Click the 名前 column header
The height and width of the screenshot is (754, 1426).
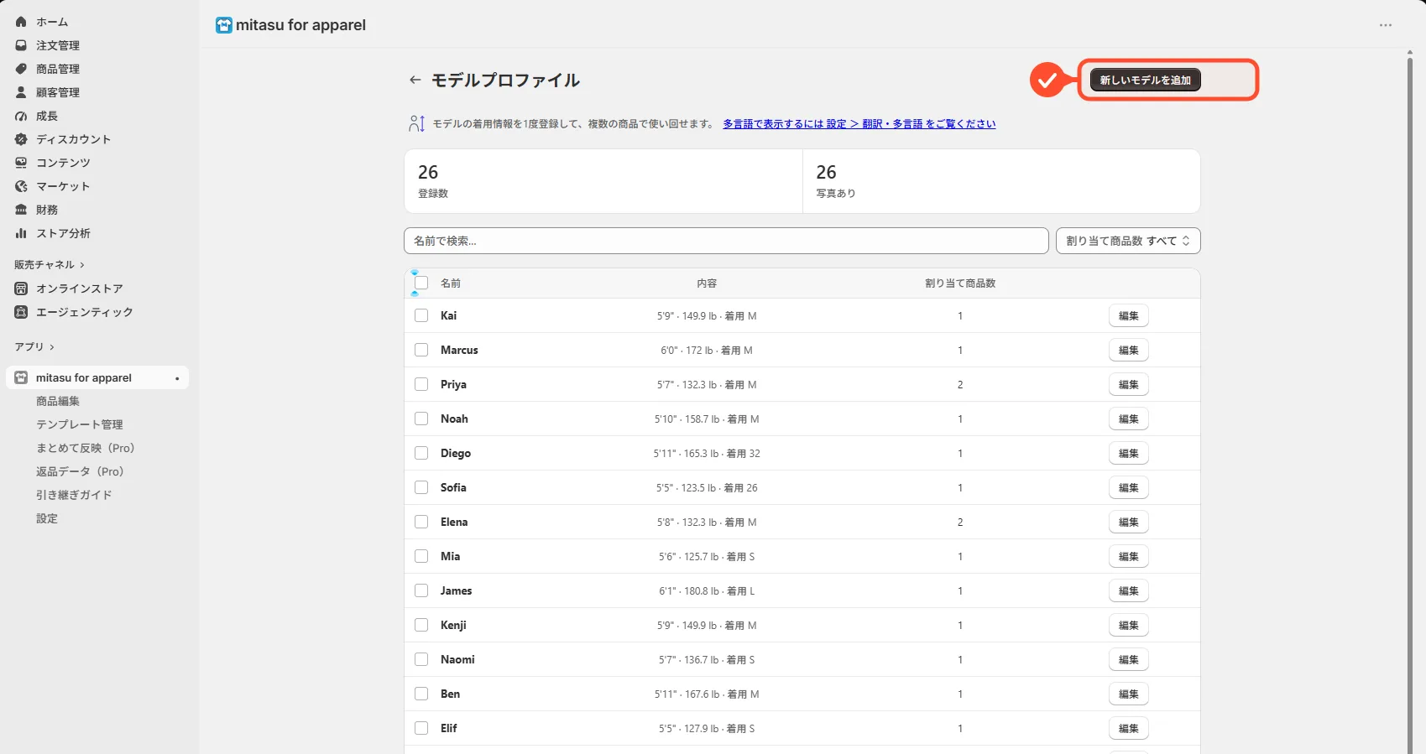click(x=451, y=283)
